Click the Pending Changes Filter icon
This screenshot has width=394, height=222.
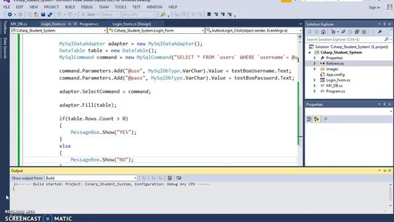click(x=333, y=32)
